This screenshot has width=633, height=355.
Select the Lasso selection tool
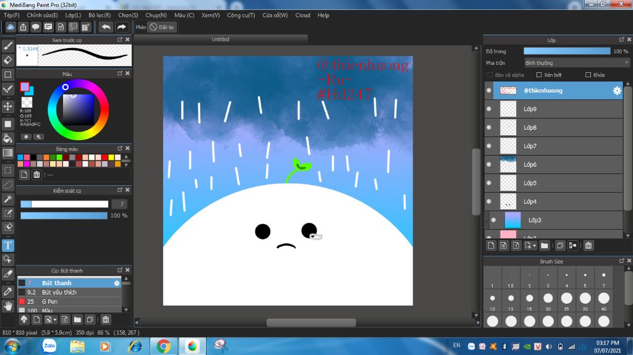click(x=7, y=185)
